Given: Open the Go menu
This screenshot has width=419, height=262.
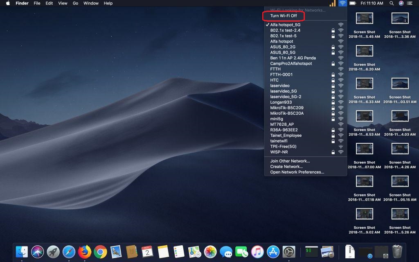Looking at the screenshot, I should [75, 3].
